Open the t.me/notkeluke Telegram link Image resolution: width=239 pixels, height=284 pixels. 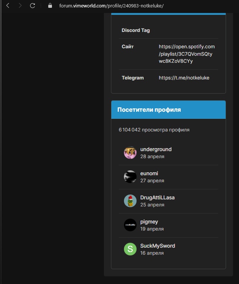(184, 78)
